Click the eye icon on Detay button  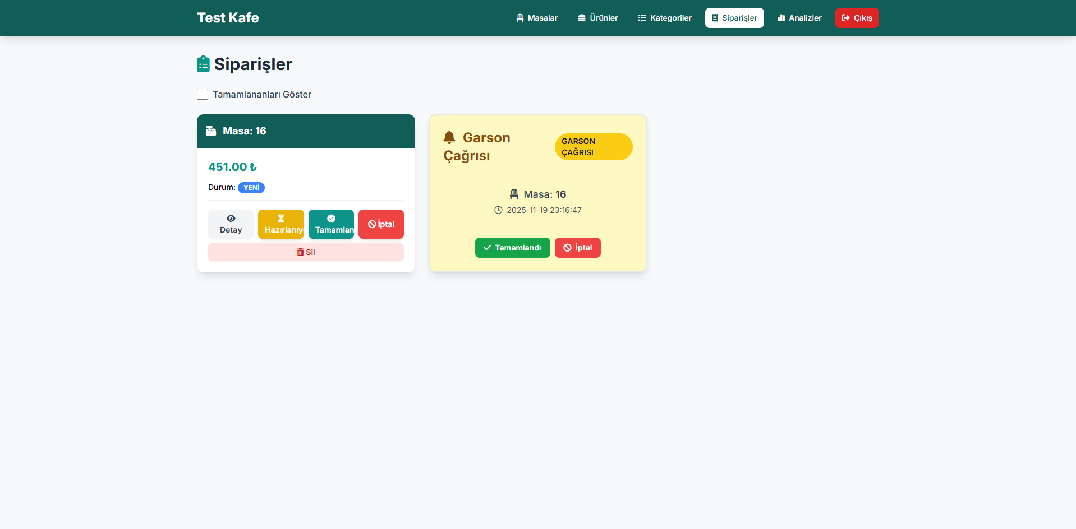pos(231,219)
